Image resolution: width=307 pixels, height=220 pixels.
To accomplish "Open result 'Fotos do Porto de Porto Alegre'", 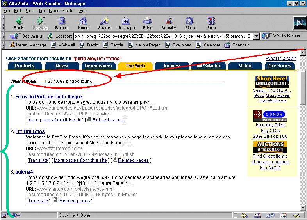I will (x=48, y=97).
